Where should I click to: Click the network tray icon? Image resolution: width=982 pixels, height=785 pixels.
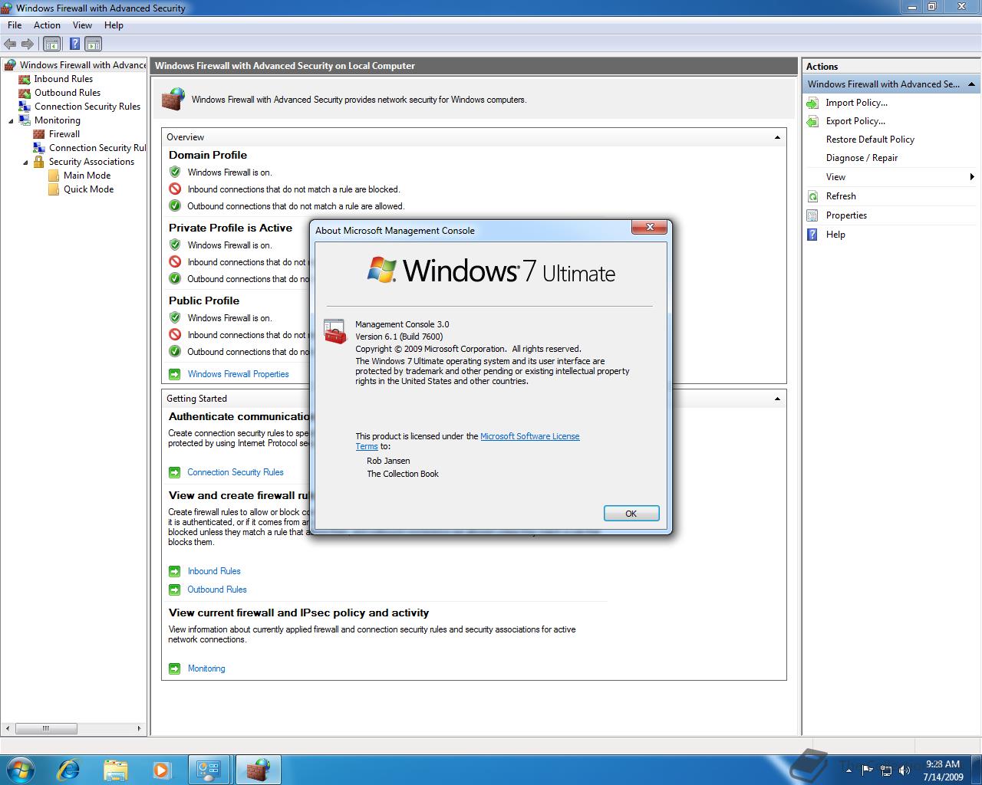click(886, 770)
